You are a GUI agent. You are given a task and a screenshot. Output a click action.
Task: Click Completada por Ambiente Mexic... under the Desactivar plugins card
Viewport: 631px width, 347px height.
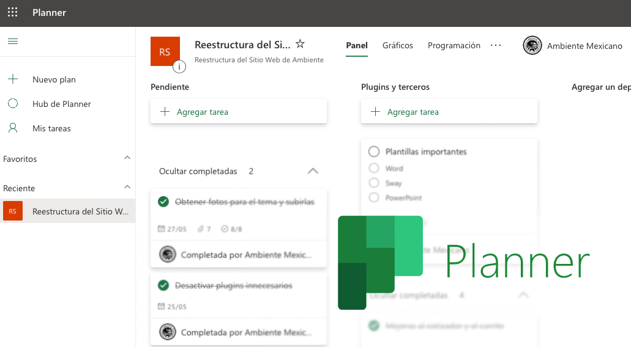246,332
